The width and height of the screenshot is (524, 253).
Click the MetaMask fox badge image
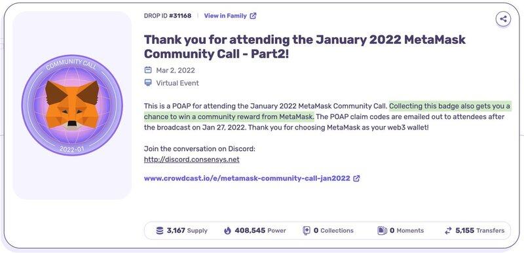(x=72, y=105)
